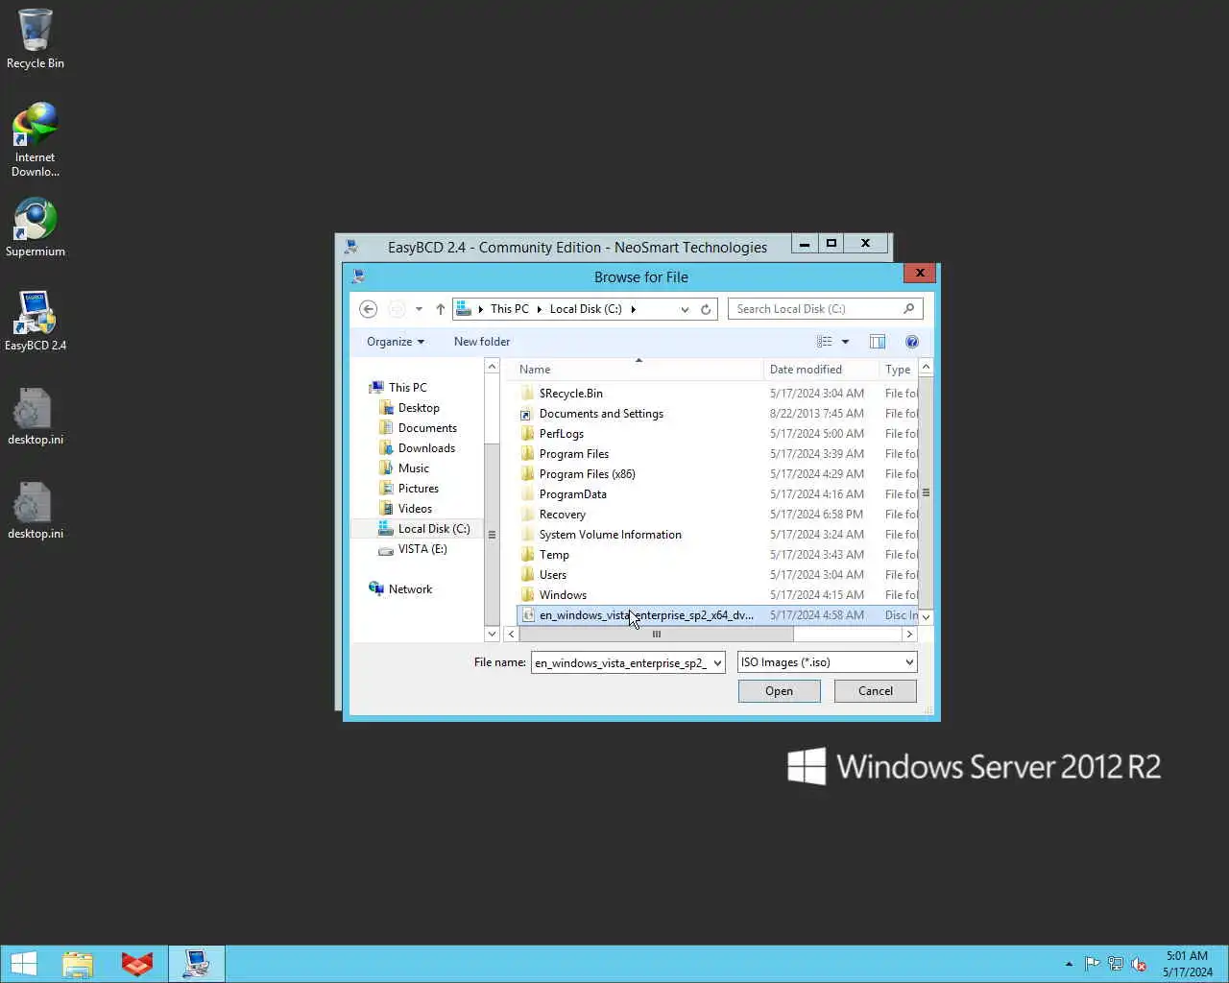1229x983 pixels.
Task: Click This PC in the address path
Action: click(x=509, y=309)
